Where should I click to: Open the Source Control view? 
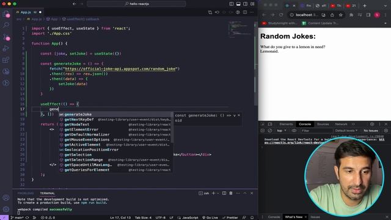(6, 37)
